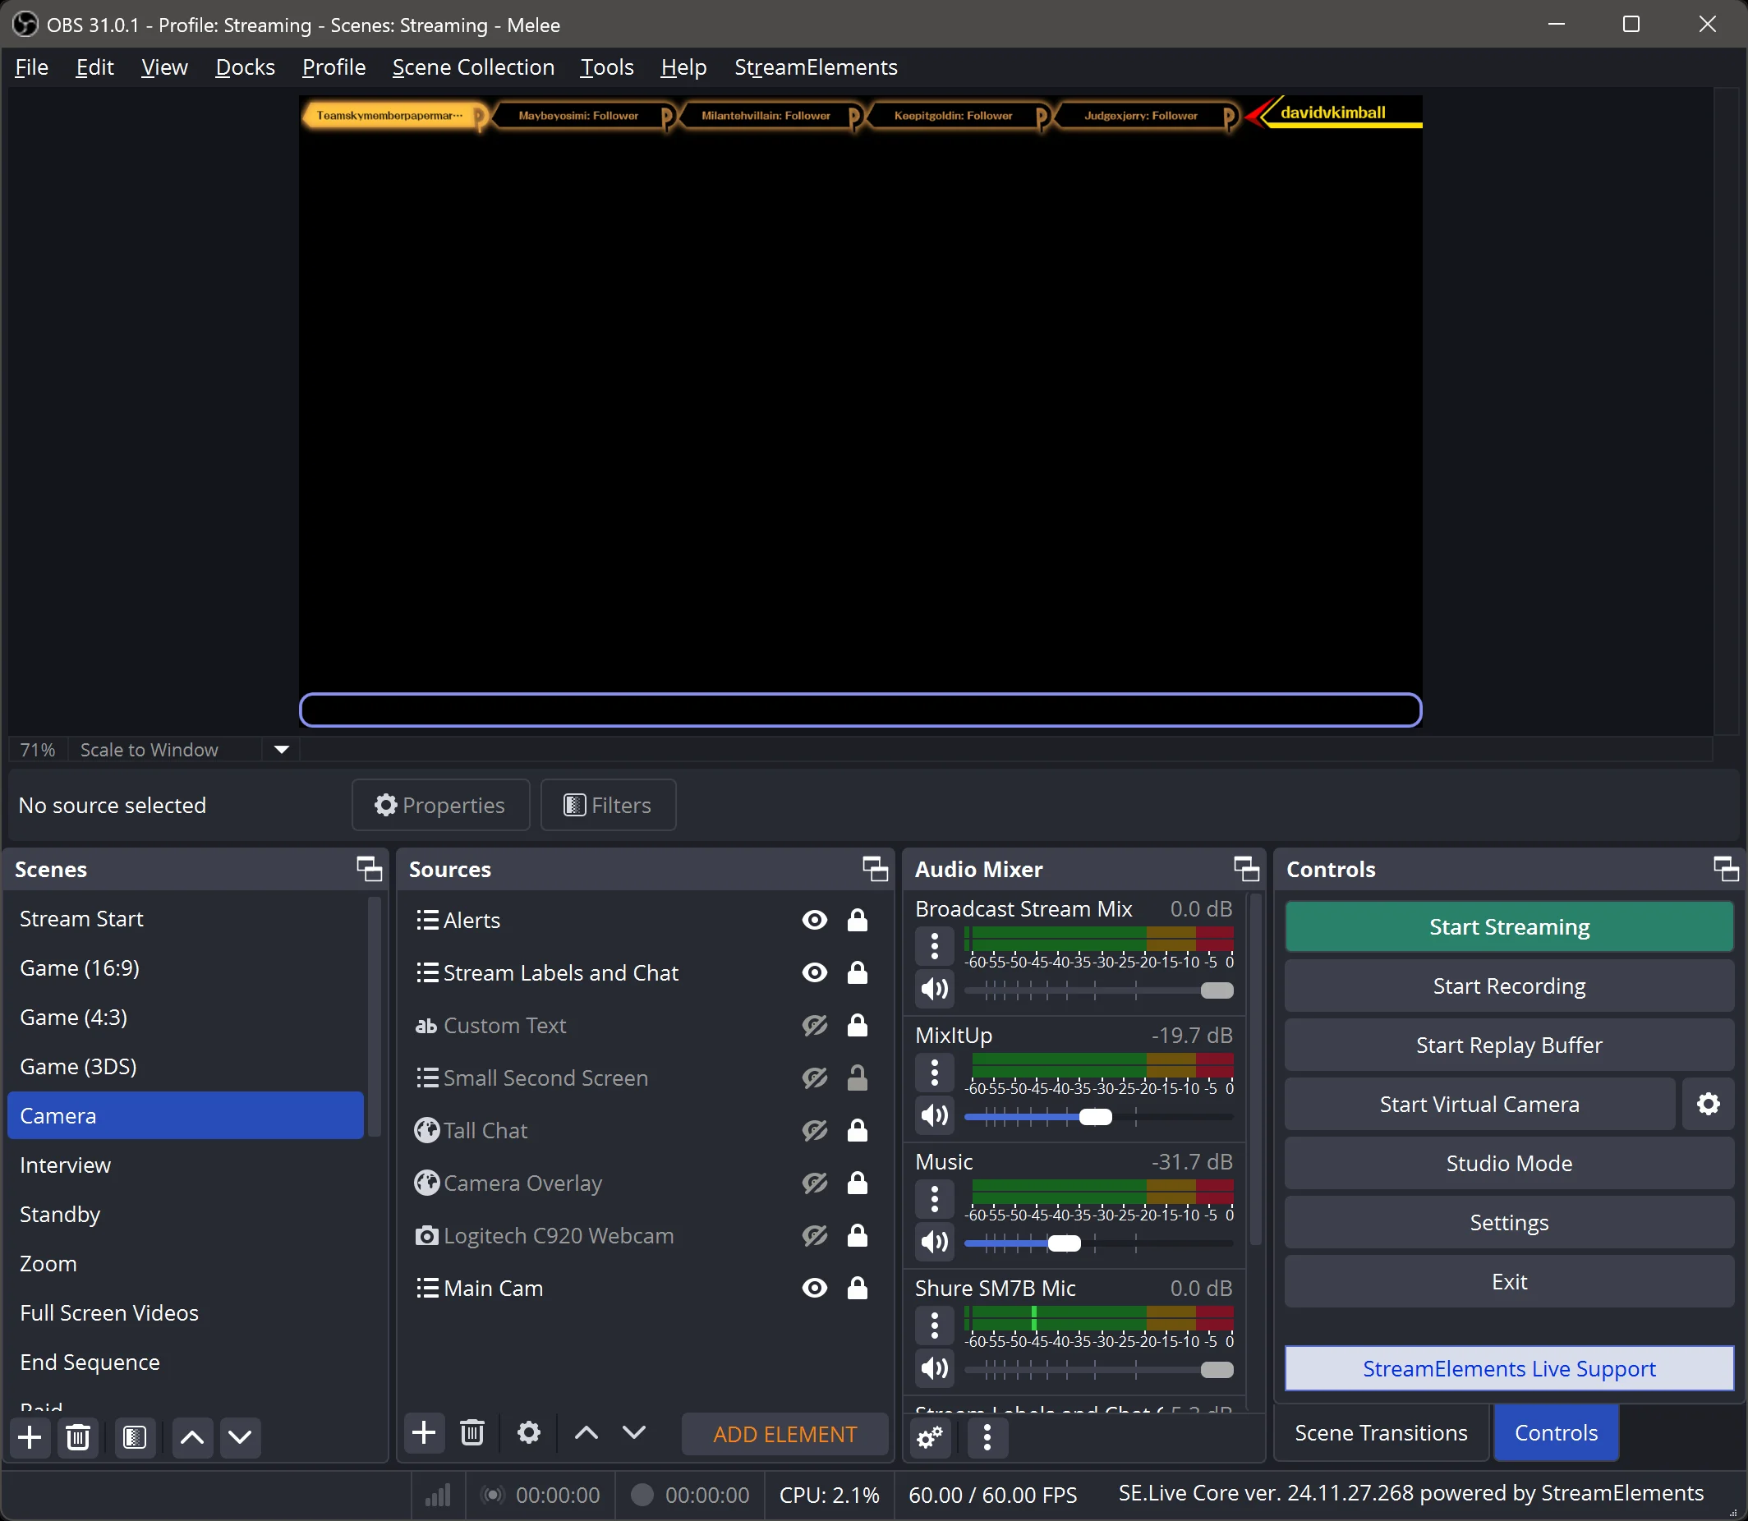Open the Docks menu
Viewport: 1748px width, 1521px height.
(245, 67)
